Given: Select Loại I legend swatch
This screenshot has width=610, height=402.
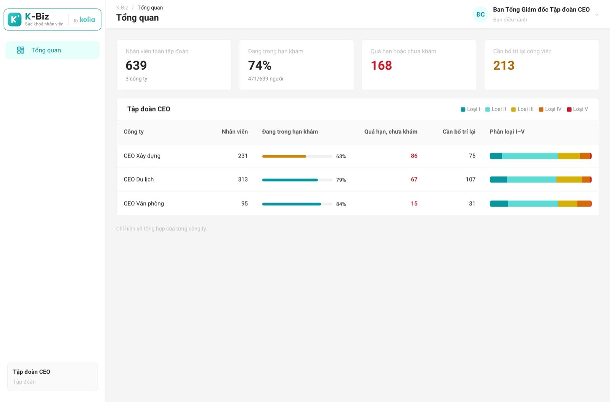Looking at the screenshot, I should (463, 109).
